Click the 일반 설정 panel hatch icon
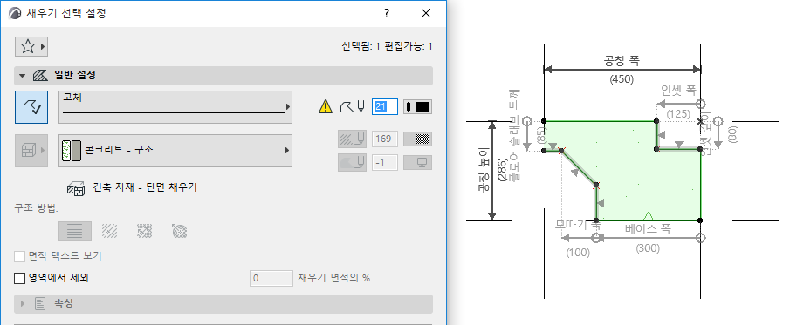 pos(40,76)
